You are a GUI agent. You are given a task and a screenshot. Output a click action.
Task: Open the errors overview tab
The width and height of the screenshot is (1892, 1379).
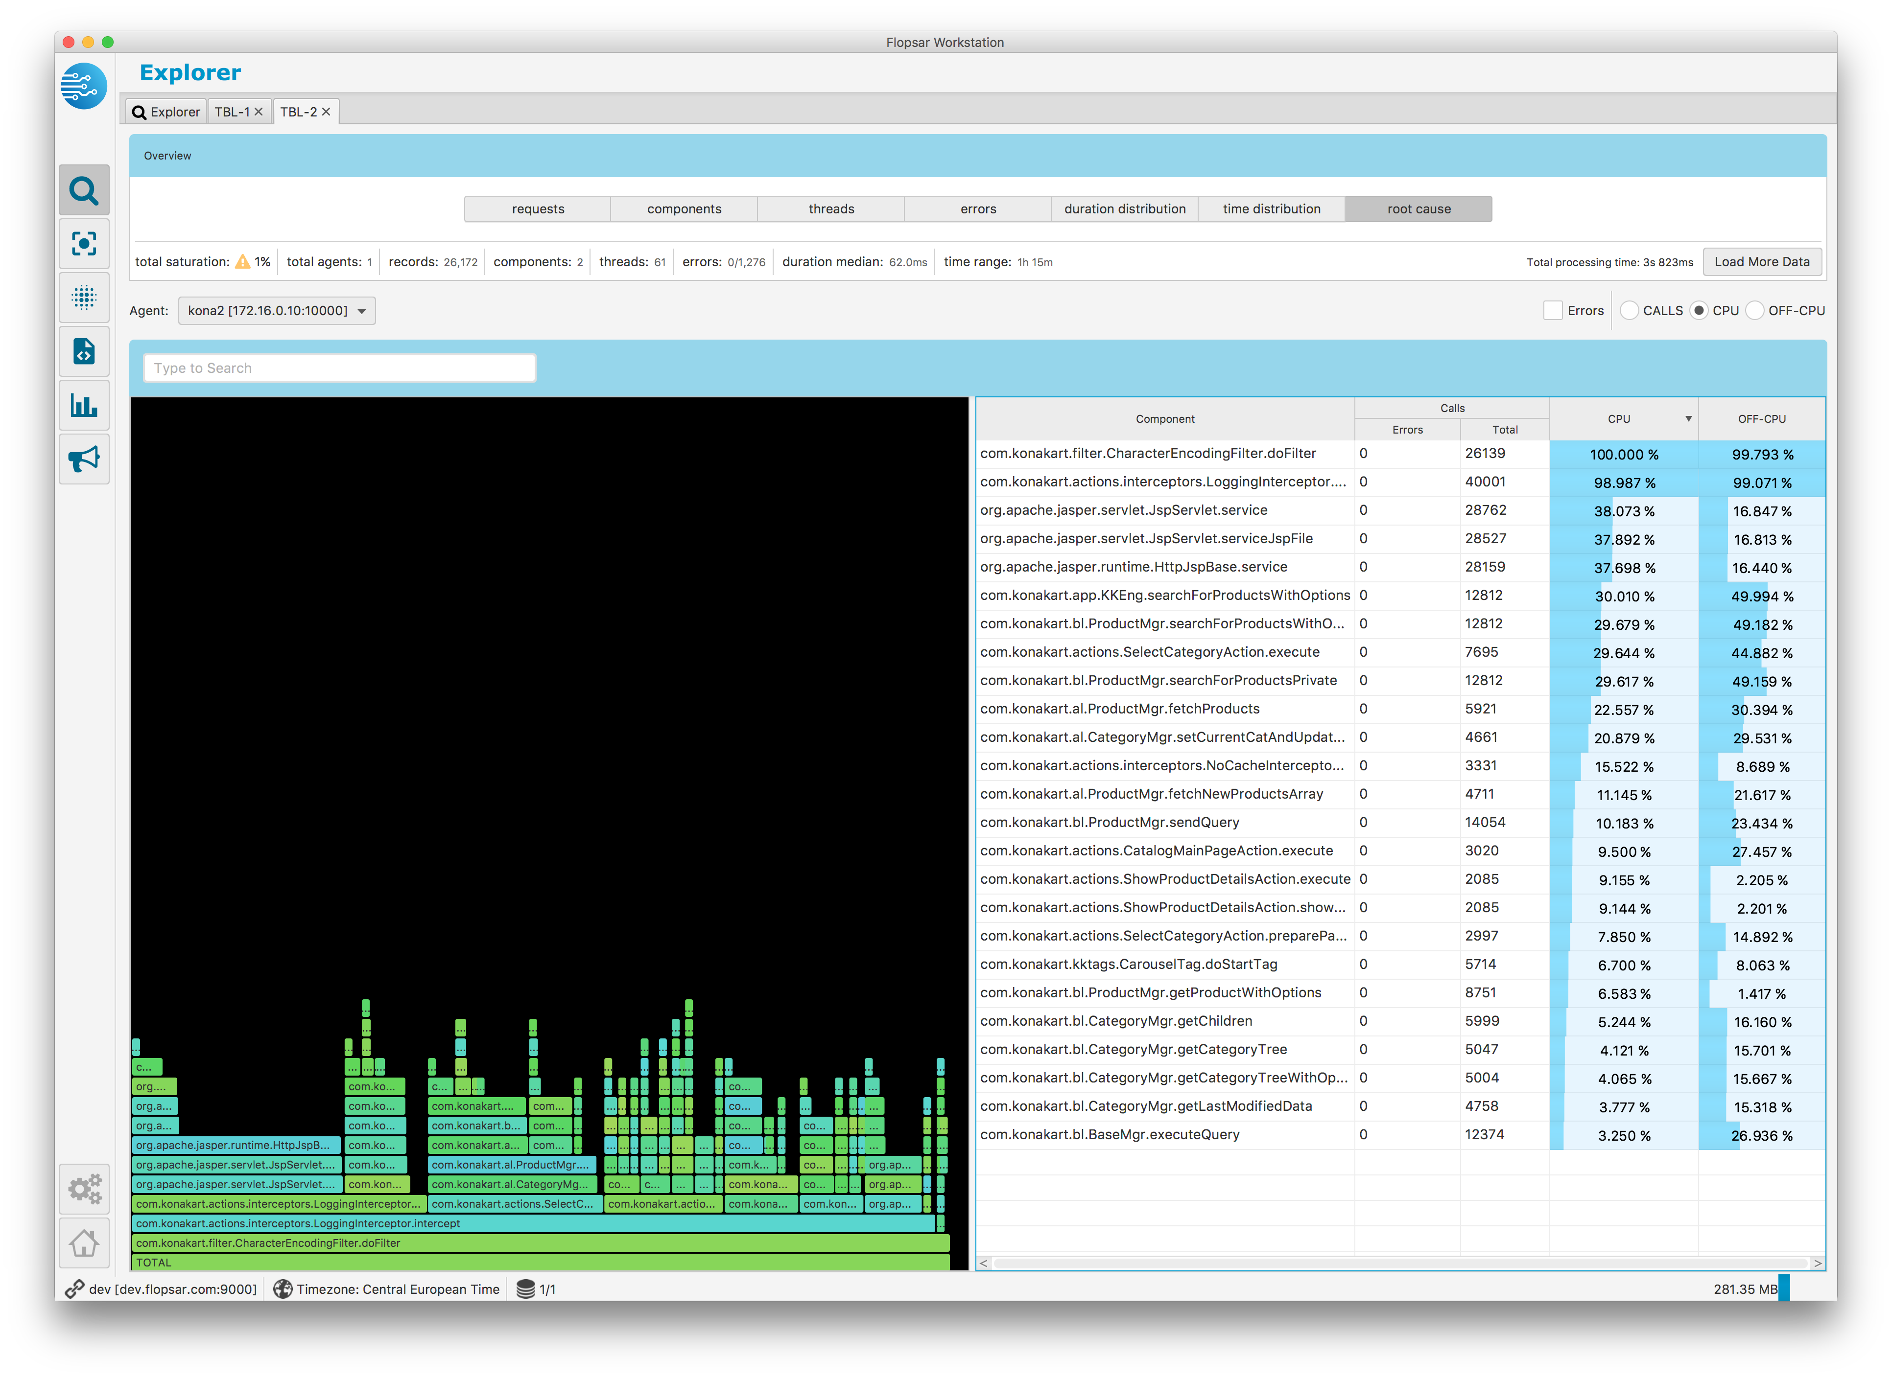pos(978,208)
